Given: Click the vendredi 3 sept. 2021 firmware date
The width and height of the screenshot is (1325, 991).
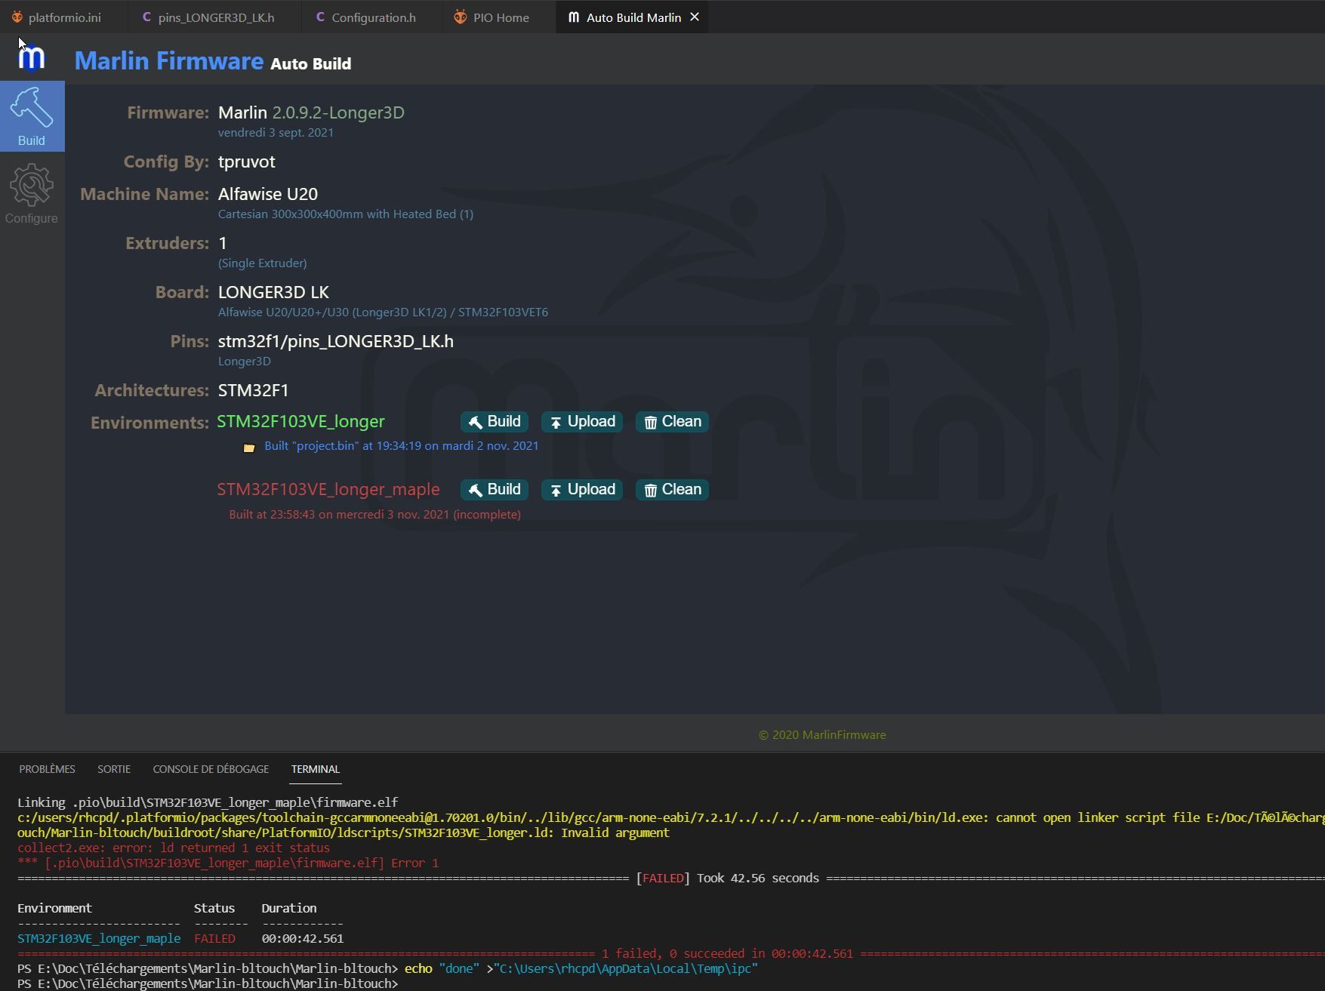Looking at the screenshot, I should pyautogui.click(x=276, y=133).
